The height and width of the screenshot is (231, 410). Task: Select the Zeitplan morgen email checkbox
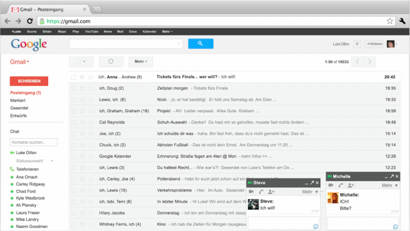click(74, 89)
